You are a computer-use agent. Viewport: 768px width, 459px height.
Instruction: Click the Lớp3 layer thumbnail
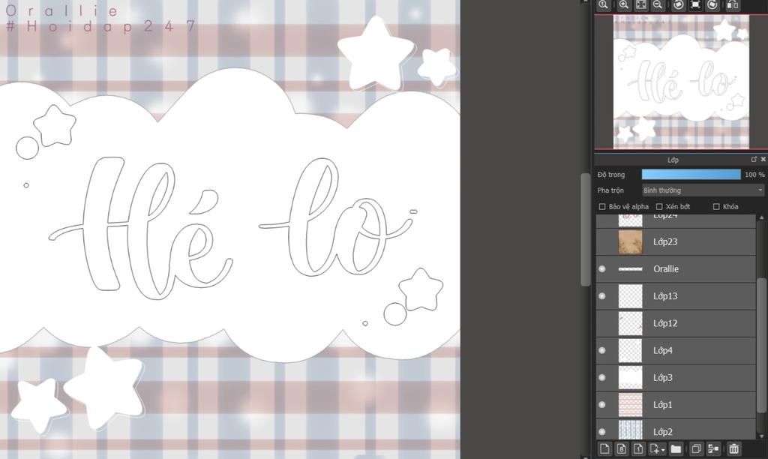tap(630, 378)
